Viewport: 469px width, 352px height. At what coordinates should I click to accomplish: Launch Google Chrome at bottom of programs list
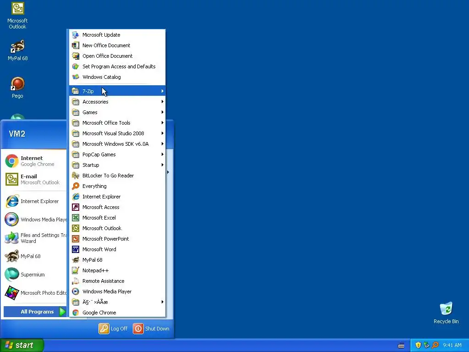(x=117, y=313)
